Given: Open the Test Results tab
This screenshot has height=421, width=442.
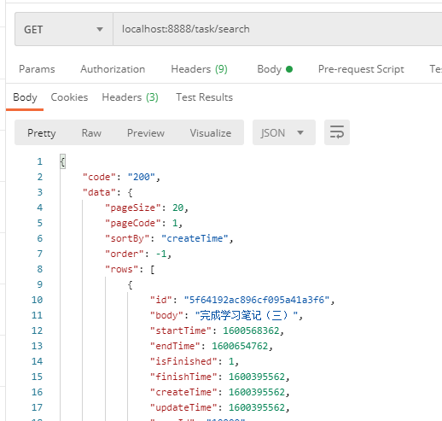Looking at the screenshot, I should click(x=204, y=97).
